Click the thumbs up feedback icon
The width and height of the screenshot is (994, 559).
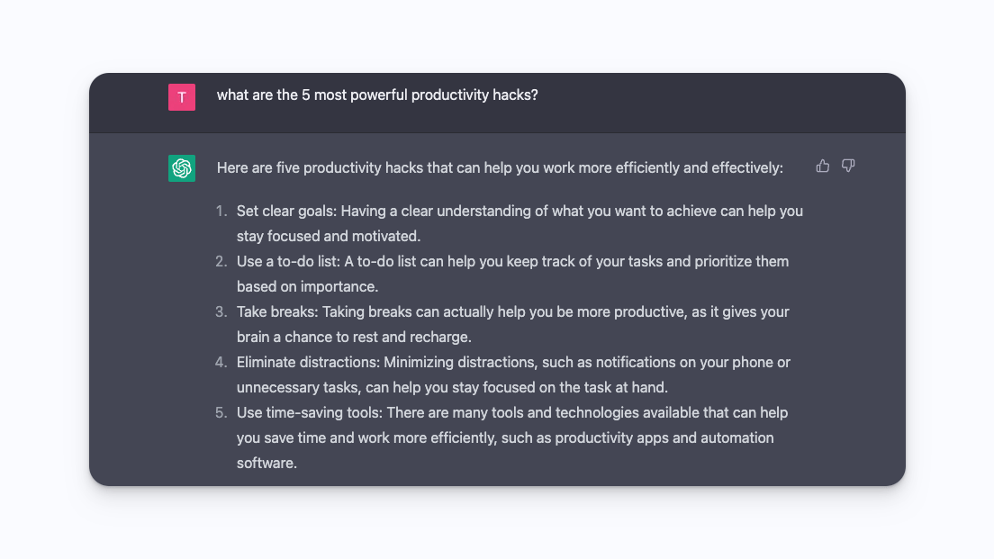click(822, 166)
